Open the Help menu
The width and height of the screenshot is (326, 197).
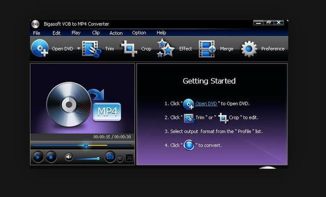pos(161,33)
